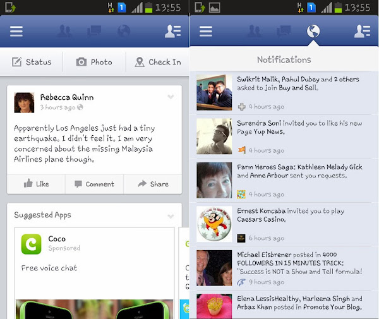Tap blue feather icon beside 9 hours ago

click(x=241, y=282)
